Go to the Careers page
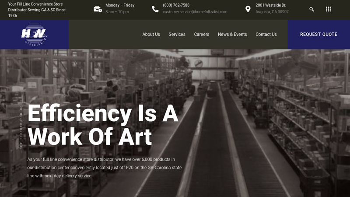This screenshot has height=197, width=350. point(202,35)
